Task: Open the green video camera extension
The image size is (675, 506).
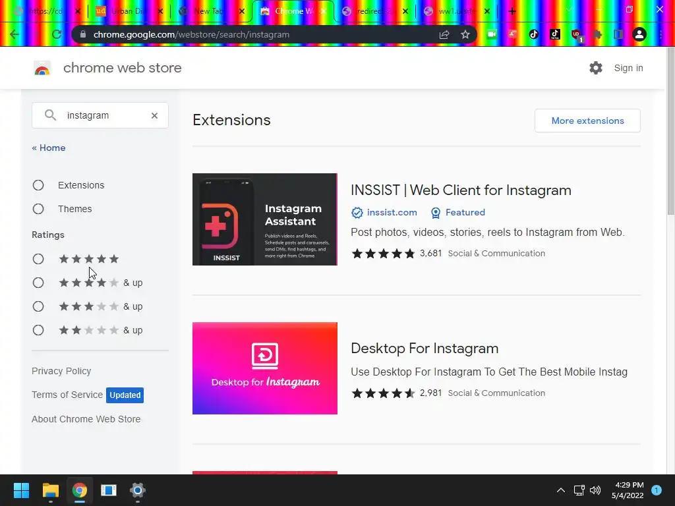Action: coord(492,34)
